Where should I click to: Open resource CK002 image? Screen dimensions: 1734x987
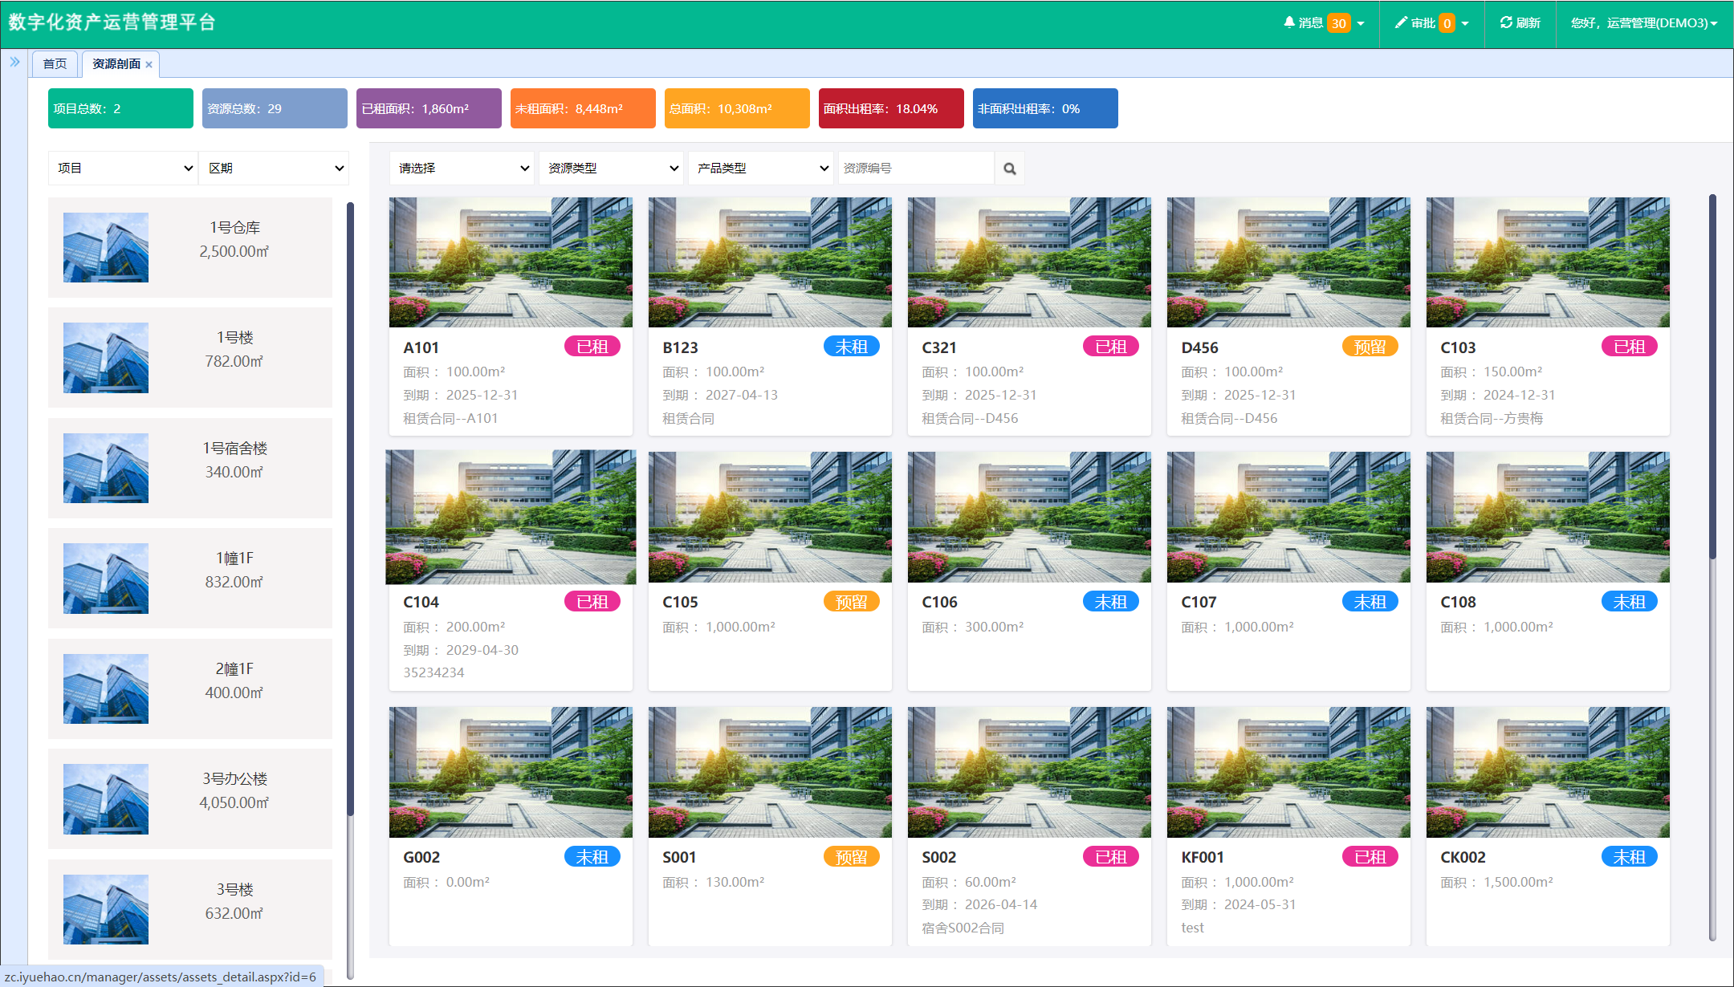click(1548, 772)
